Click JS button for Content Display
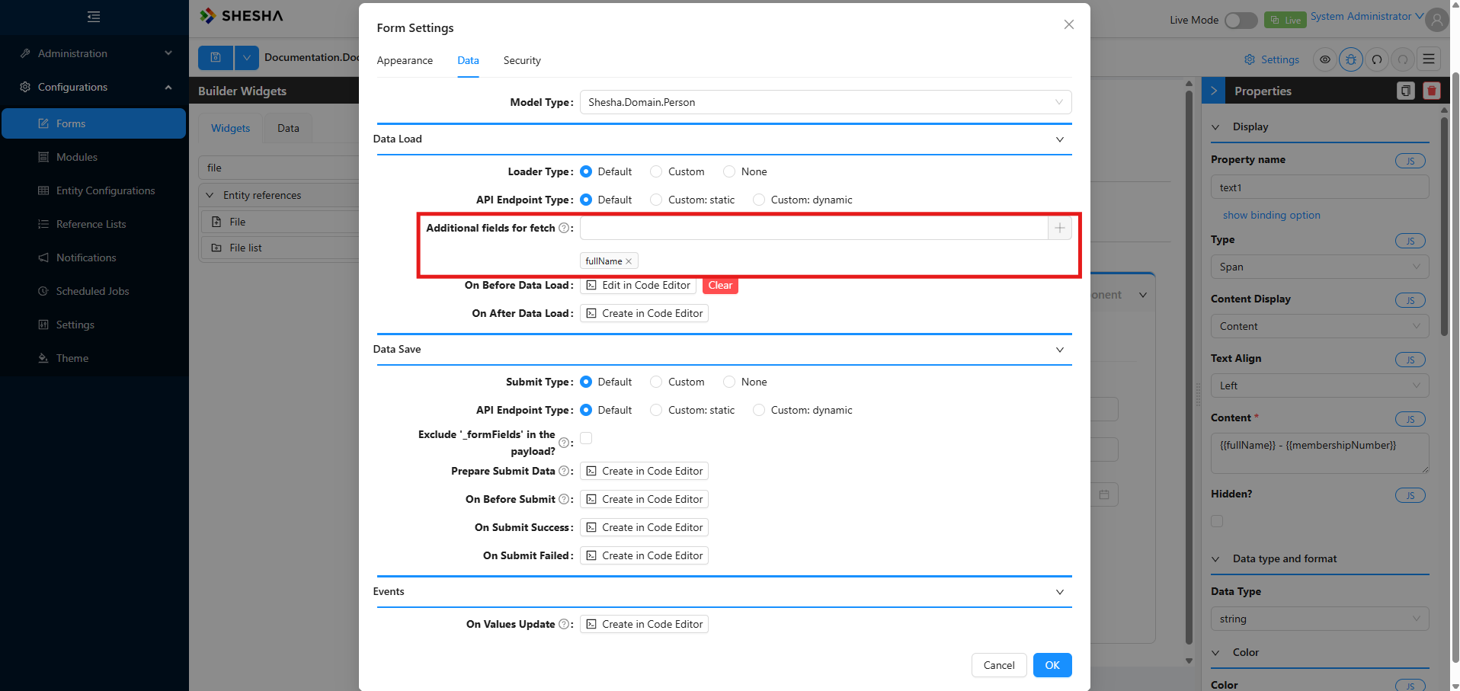 [1410, 300]
